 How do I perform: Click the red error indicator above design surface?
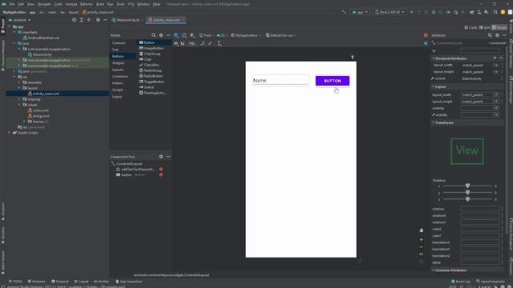coord(426,35)
